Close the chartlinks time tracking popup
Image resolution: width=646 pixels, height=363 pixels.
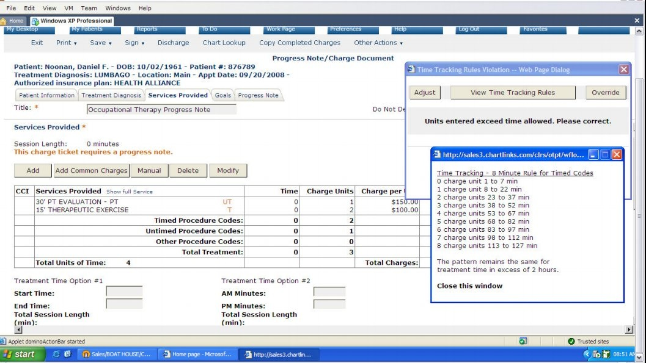[x=617, y=154]
